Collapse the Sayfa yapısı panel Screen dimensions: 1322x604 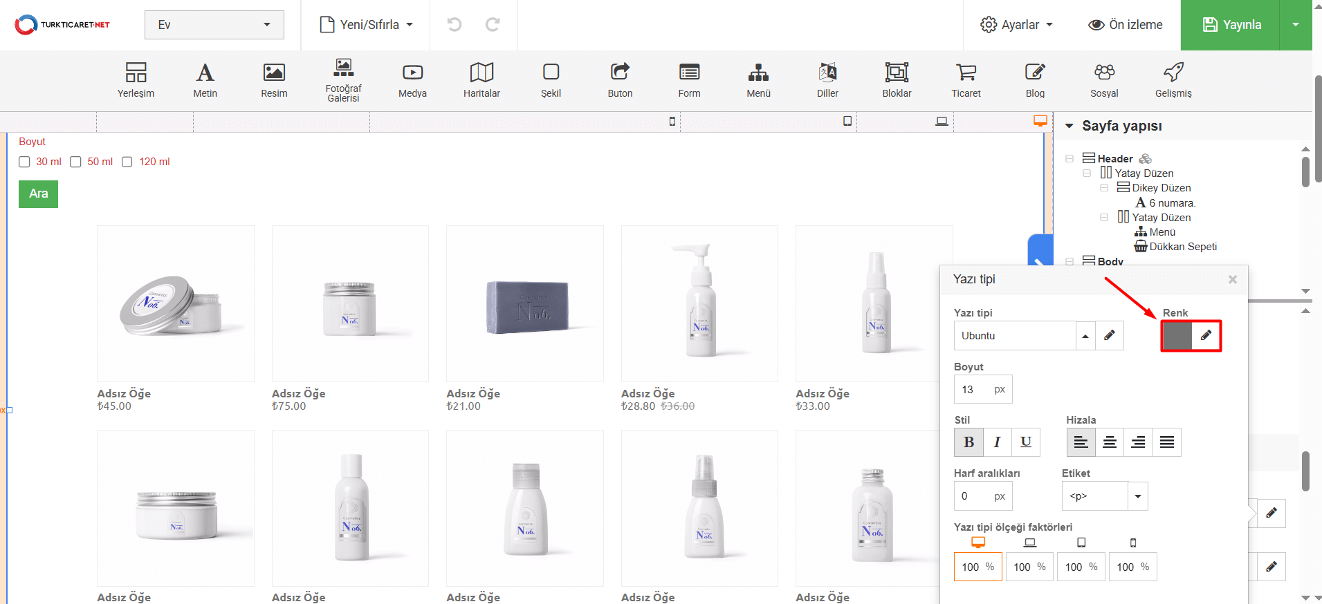(1069, 126)
